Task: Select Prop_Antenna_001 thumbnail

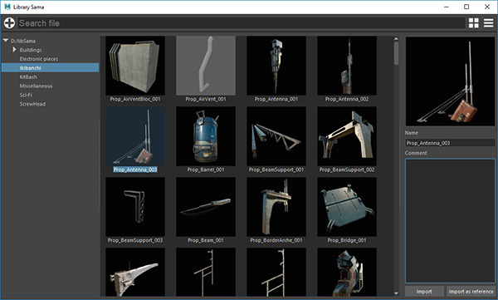Action: [x=276, y=65]
